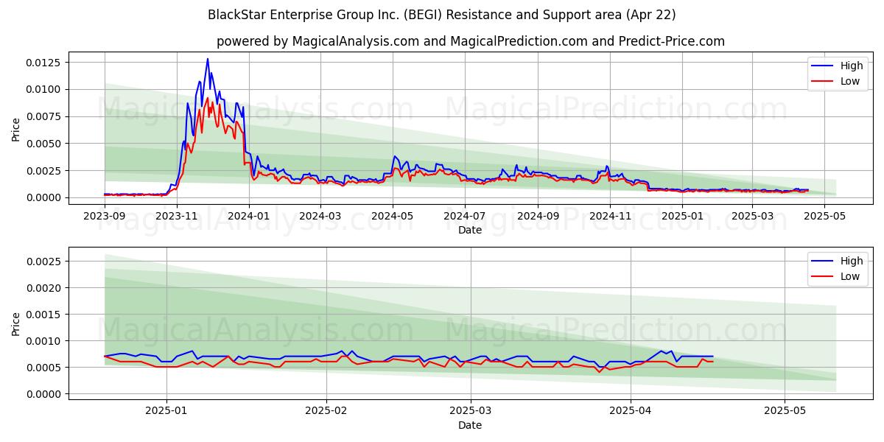Screen dimensions: 884x442
Task: Click the 2024-09 date tick
Action: pos(536,216)
